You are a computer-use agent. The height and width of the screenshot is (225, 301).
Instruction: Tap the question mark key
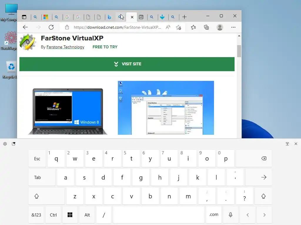tap(245, 196)
